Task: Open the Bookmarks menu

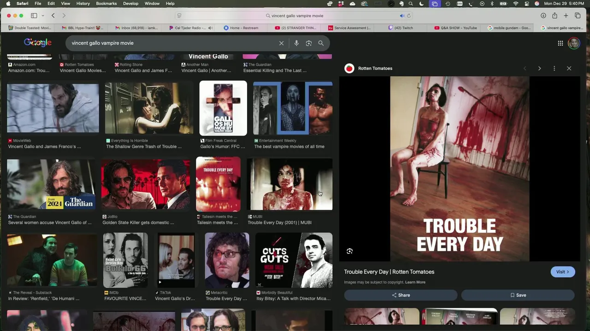Action: coord(106,4)
